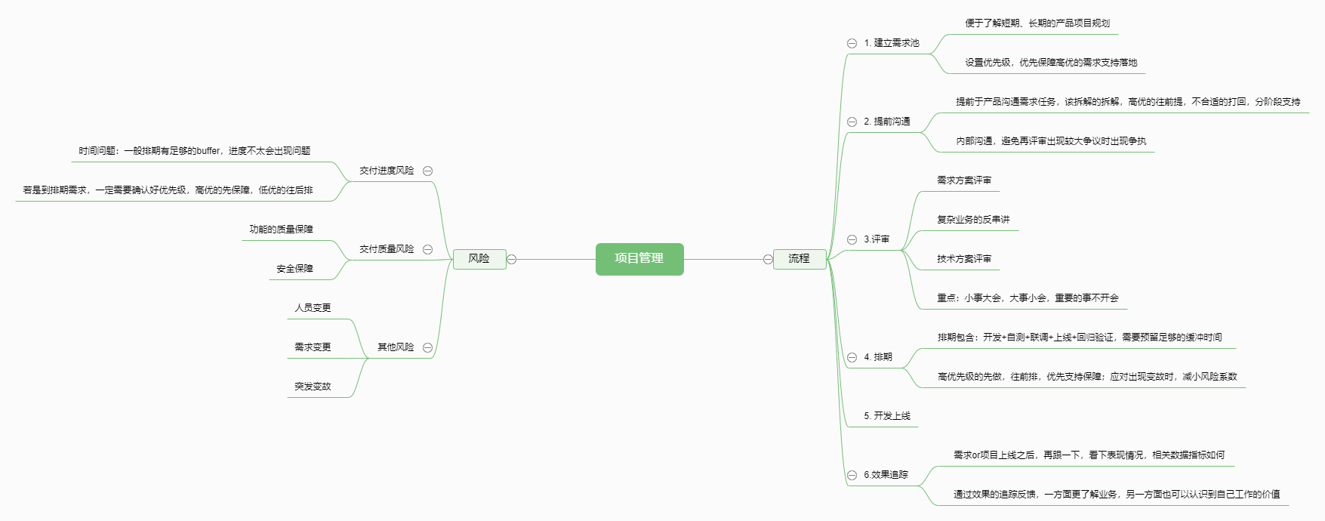Screen dimensions: 1325x521
Task: Select the central 项目管理 node
Action: click(x=639, y=259)
